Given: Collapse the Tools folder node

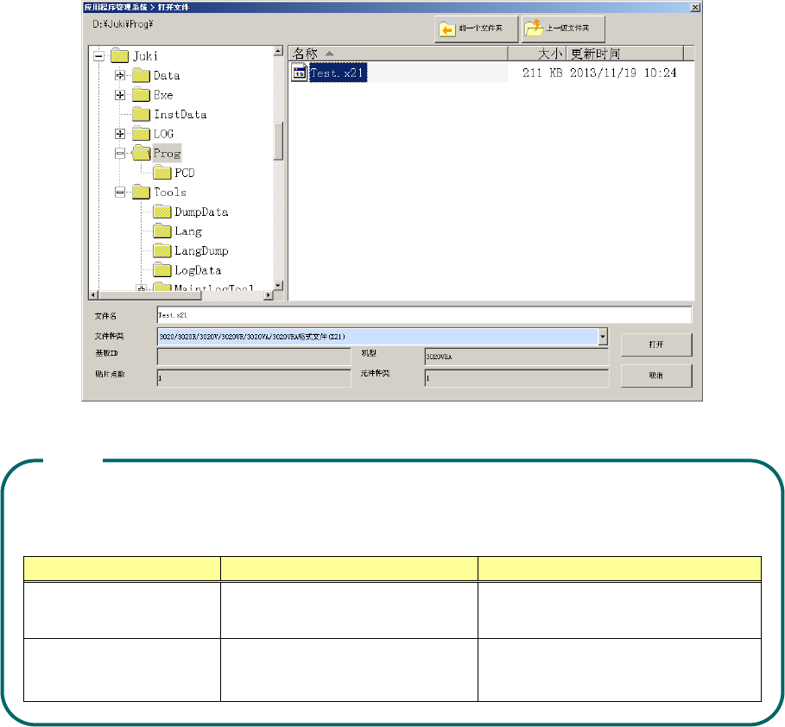Looking at the screenshot, I should [x=120, y=193].
